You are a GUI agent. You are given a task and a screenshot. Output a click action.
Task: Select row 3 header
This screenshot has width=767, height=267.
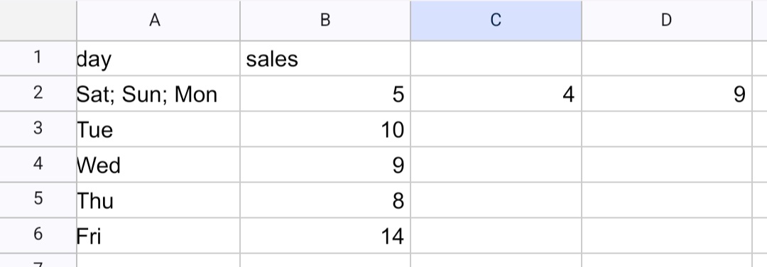[x=38, y=129]
